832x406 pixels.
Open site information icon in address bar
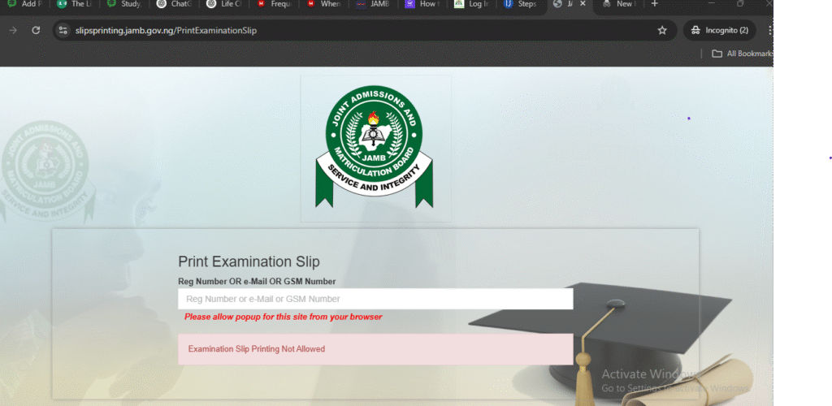pos(63,30)
